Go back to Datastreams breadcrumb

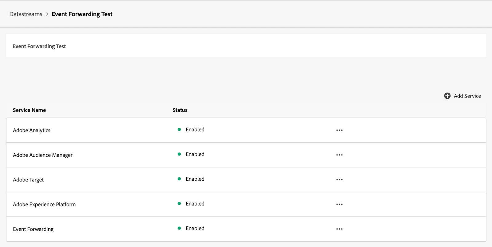[26, 14]
